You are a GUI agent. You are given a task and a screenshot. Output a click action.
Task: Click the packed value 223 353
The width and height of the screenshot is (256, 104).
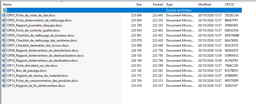point(158,20)
